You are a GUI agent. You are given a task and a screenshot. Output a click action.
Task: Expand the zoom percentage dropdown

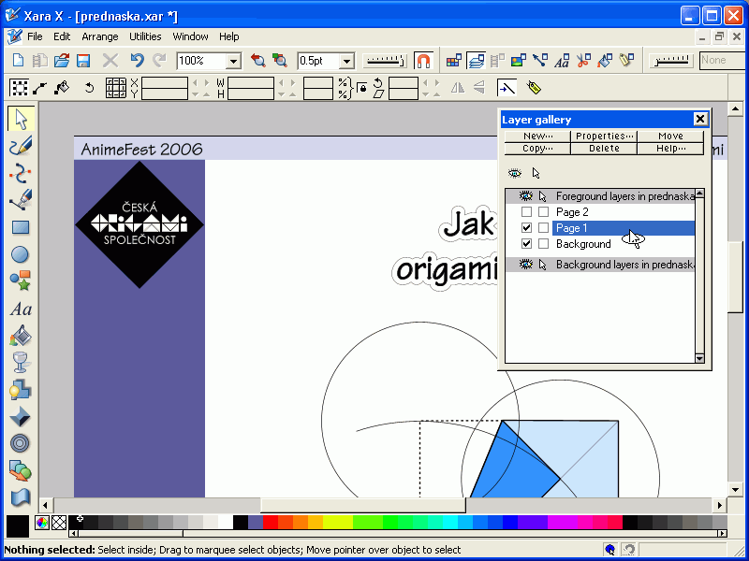(233, 61)
